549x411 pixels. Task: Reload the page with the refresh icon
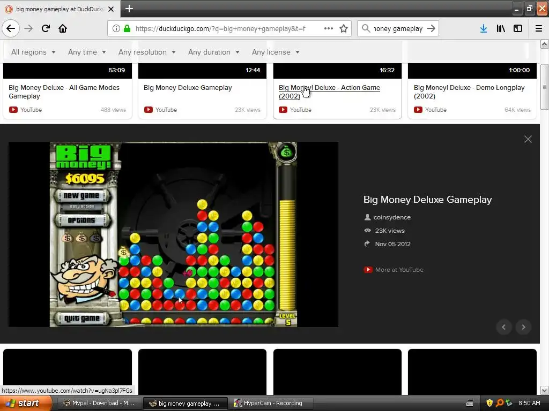[x=46, y=28]
